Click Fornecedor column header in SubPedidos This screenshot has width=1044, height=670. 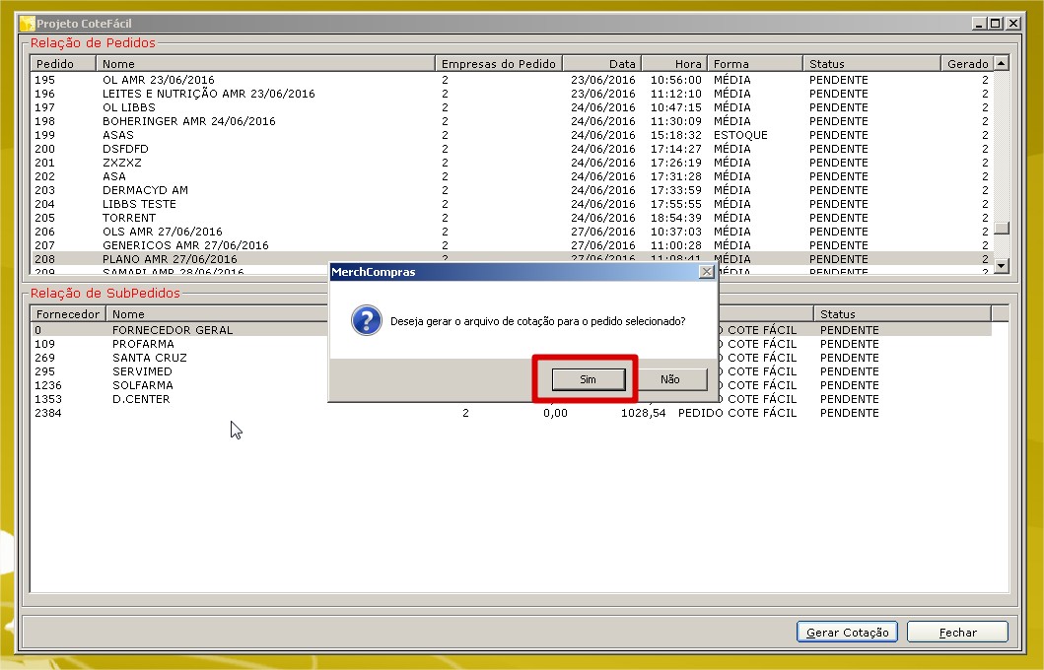click(67, 314)
